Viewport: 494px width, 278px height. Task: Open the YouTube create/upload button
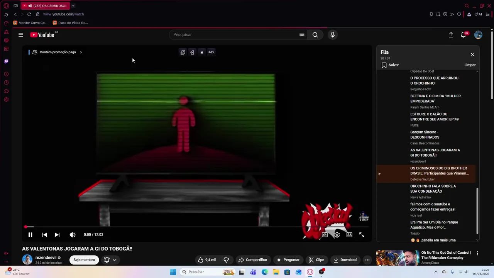tap(451, 35)
